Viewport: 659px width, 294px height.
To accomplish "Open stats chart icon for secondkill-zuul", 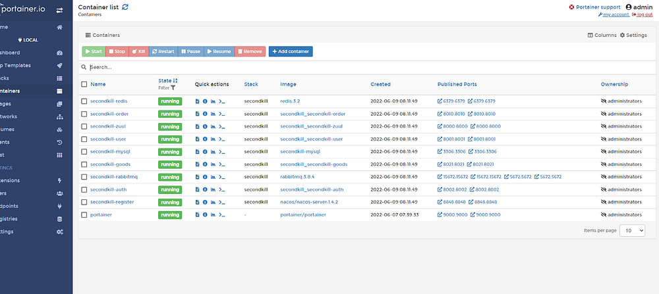I will click(213, 126).
